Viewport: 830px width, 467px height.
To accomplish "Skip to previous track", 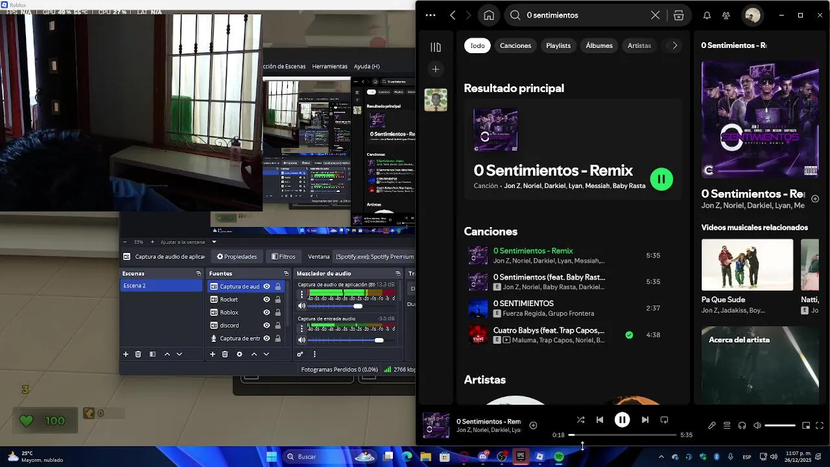I will coord(600,420).
